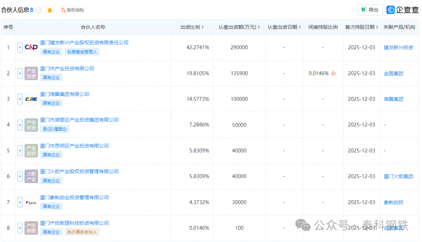Click the 合伙人名称 column header

[93, 27]
